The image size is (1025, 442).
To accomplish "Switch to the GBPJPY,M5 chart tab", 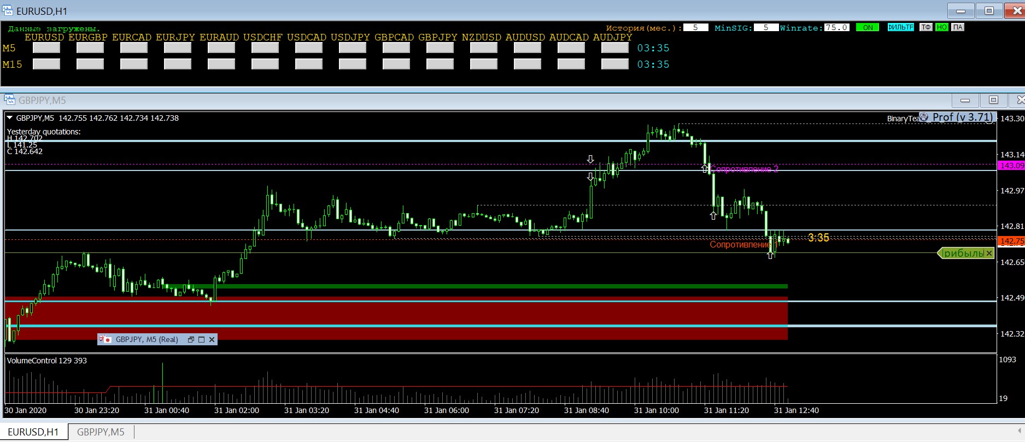I will pyautogui.click(x=101, y=432).
